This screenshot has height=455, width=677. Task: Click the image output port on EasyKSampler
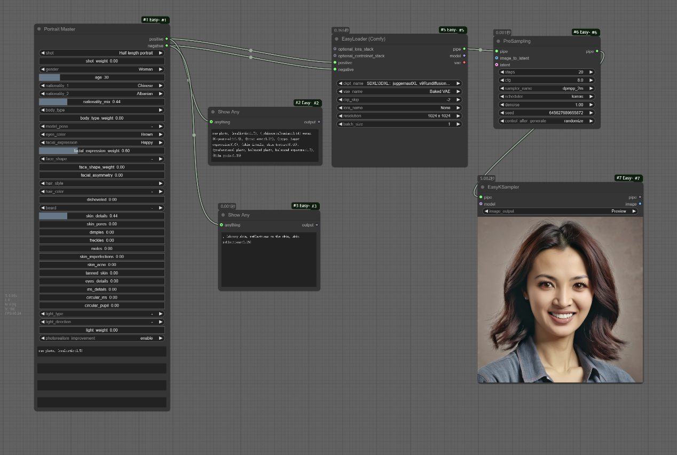click(640, 204)
